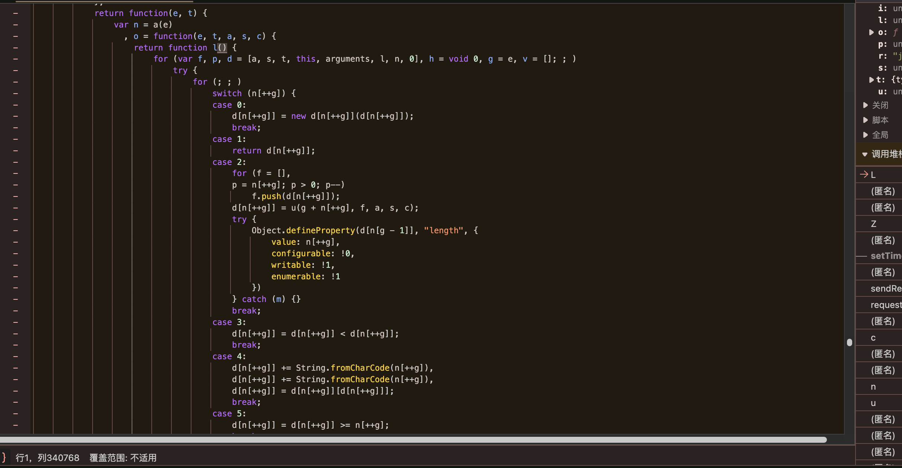Expand the 脚本 scope section

(x=865, y=120)
